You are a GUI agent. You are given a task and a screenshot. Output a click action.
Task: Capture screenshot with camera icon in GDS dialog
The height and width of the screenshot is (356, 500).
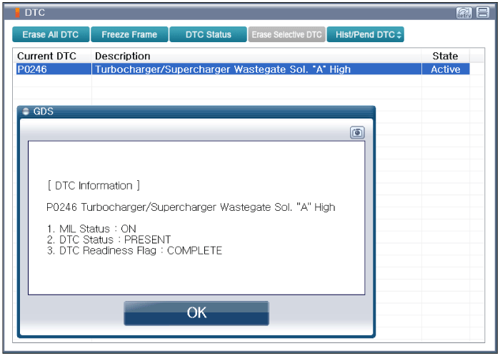357,132
